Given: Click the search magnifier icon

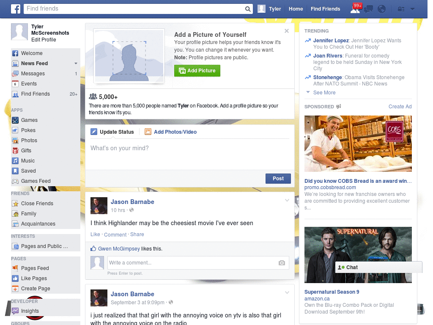Looking at the screenshot, I should [x=248, y=9].
